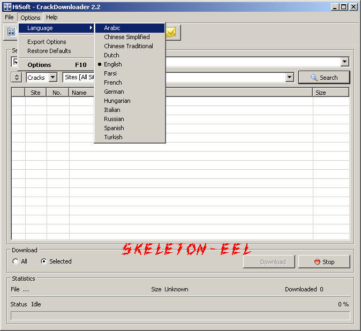Image resolution: width=361 pixels, height=331 pixels.
Task: Click the first toolbar icon below File
Action: point(11,33)
